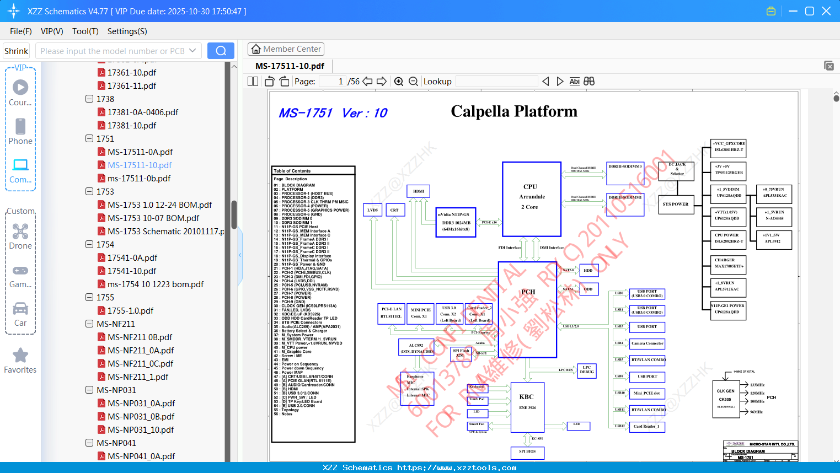
Task: Open Member Center
Action: 286,49
